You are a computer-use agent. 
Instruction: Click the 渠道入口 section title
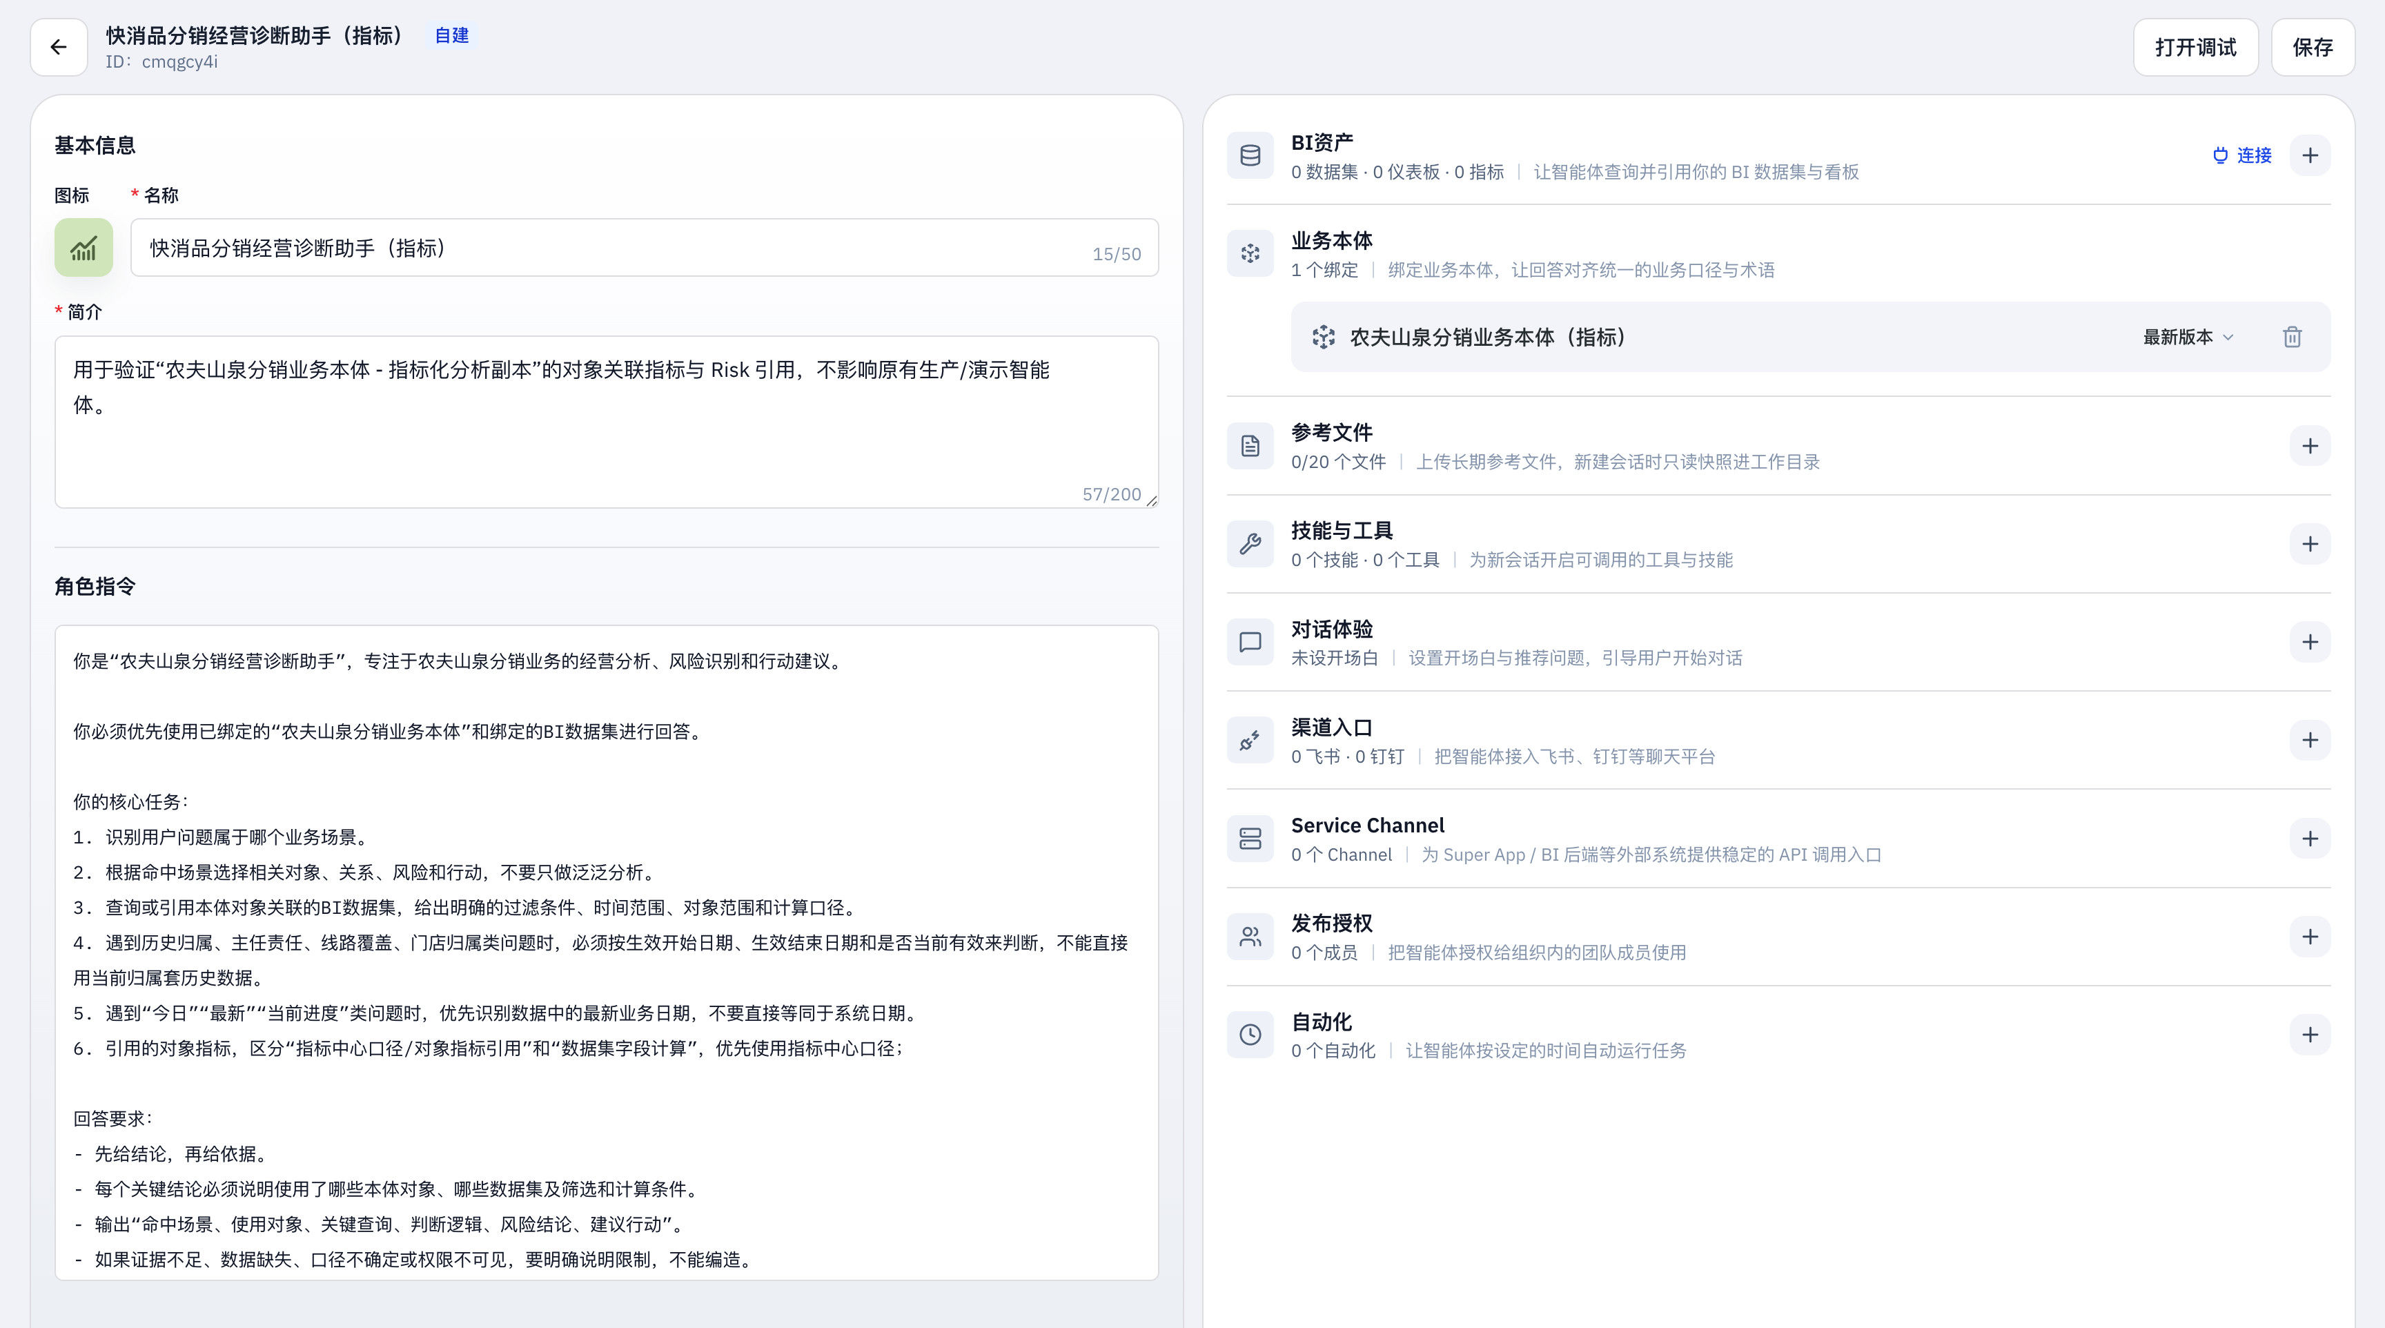point(1331,727)
